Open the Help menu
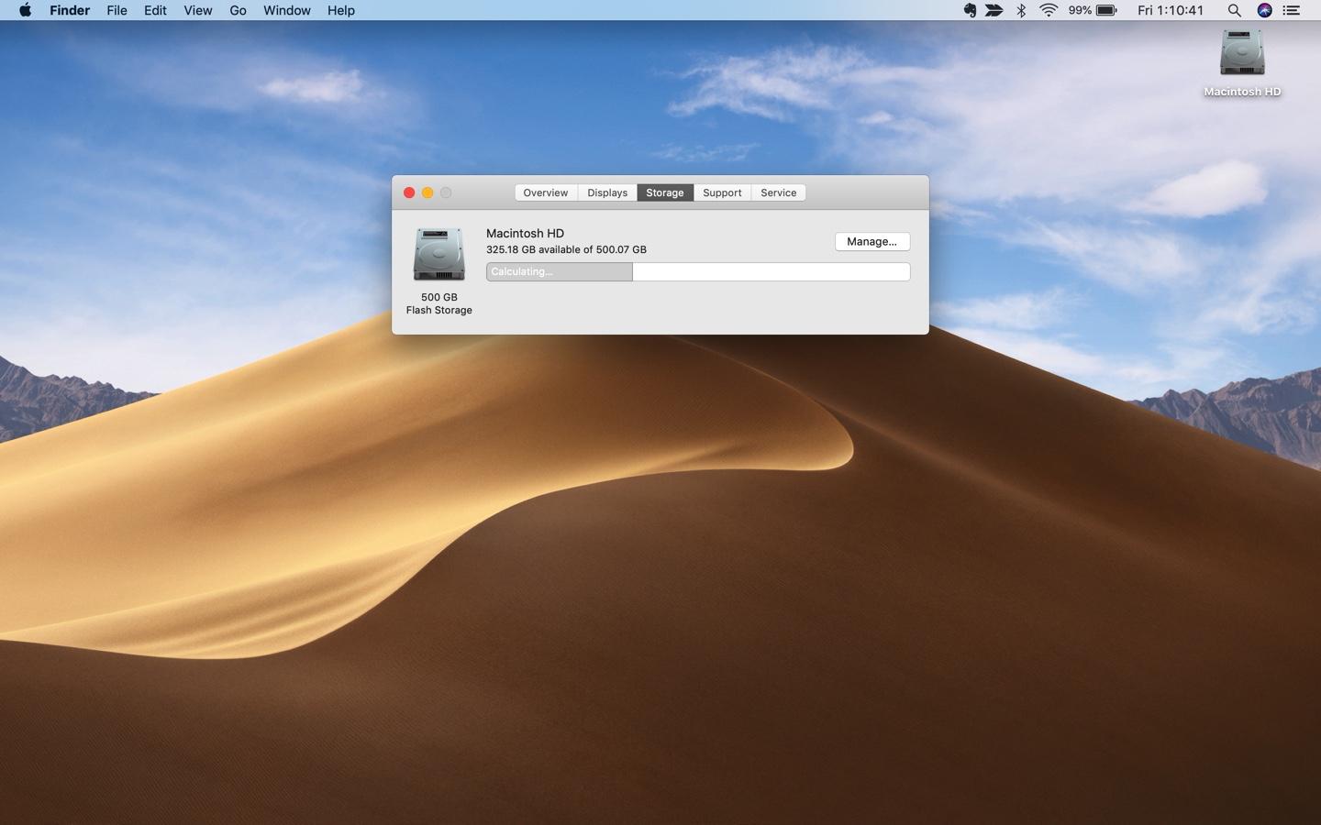The width and height of the screenshot is (1321, 825). tap(341, 10)
